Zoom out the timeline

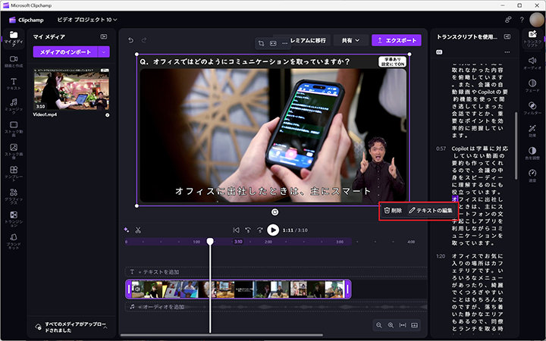(x=379, y=325)
